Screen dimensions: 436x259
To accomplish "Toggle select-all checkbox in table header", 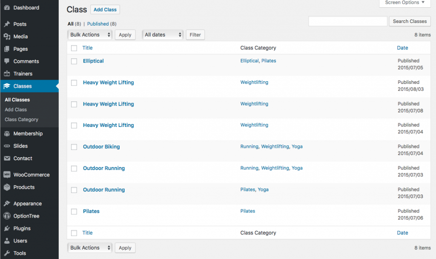I will (x=74, y=48).
